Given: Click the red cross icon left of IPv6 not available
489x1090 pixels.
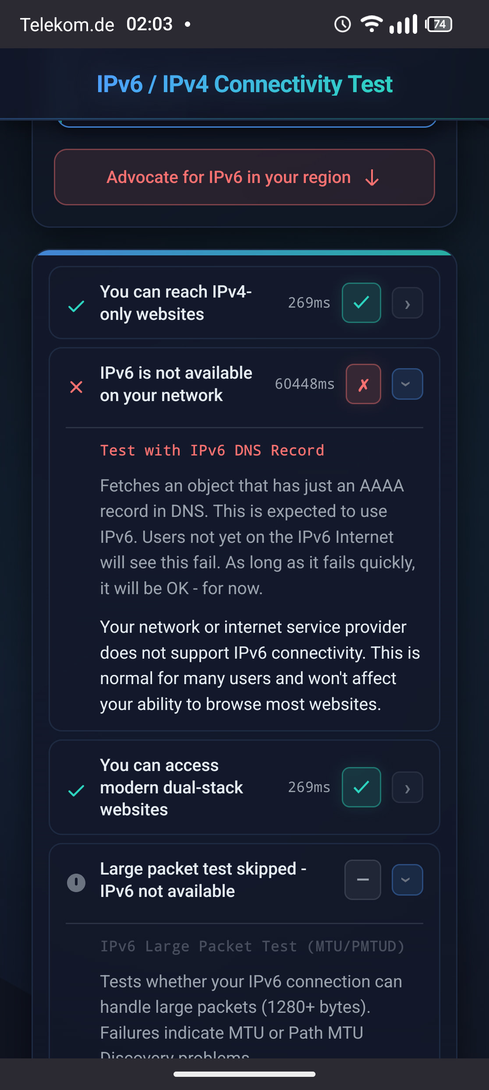Looking at the screenshot, I should coord(76,387).
